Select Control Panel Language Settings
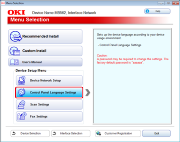This screenshot has height=142, width=180. tap(49, 93)
